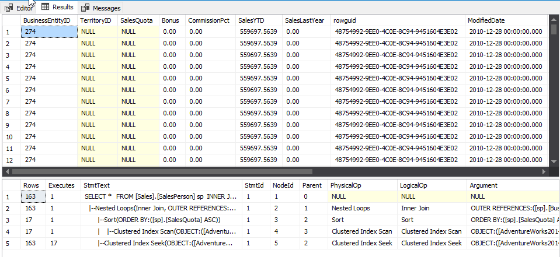The height and width of the screenshot is (257, 560).
Task: Click the horizontal scrollbar thumb
Action: pos(162,171)
